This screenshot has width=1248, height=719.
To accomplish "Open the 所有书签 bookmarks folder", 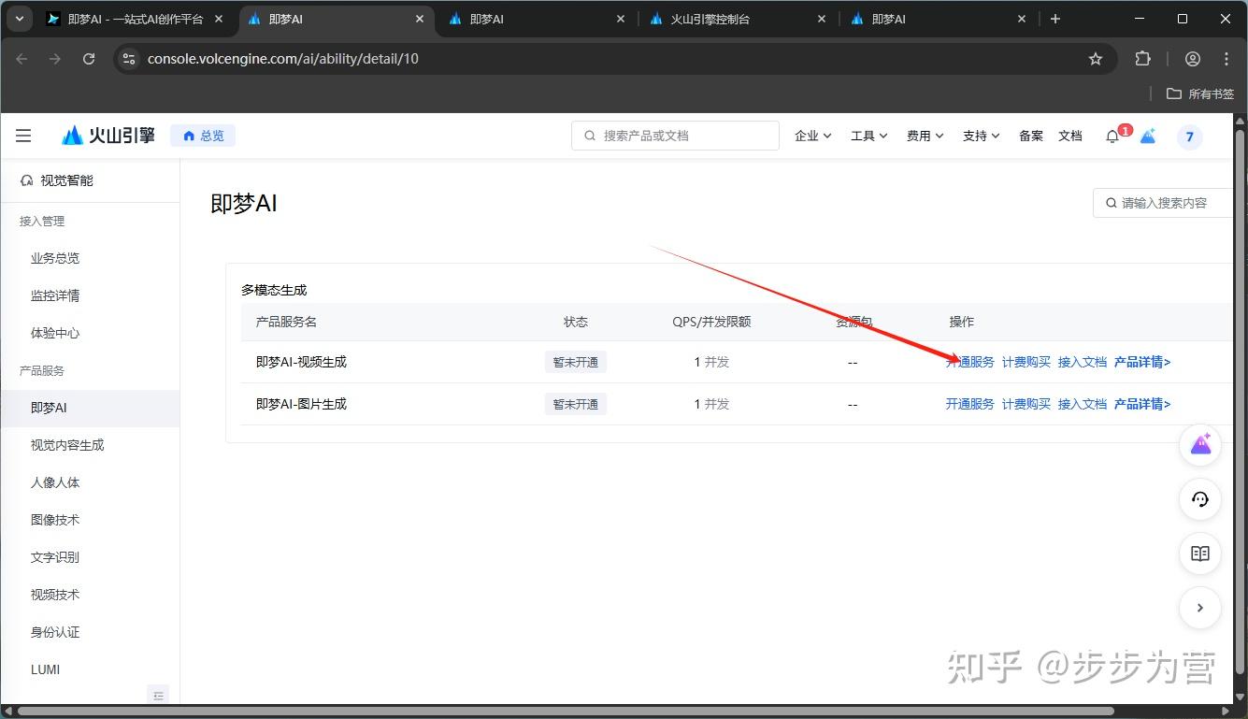I will (1200, 93).
